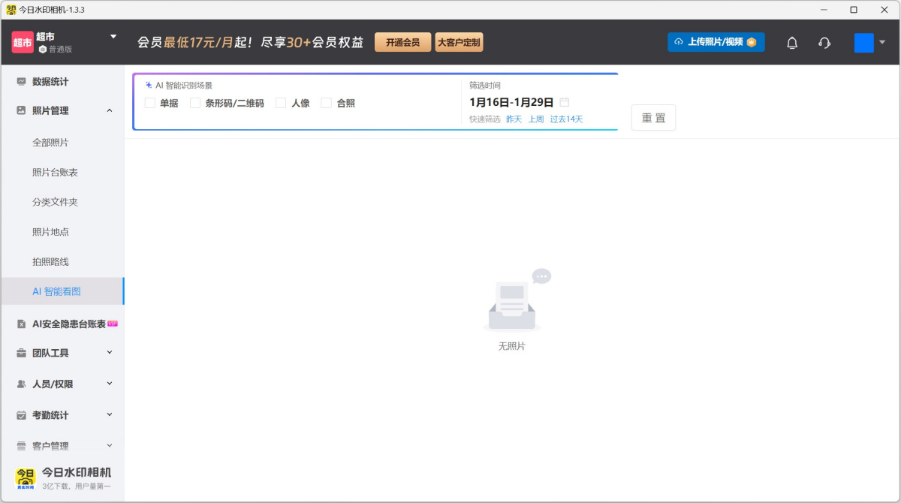Collapse the 照片管理 section

point(110,110)
